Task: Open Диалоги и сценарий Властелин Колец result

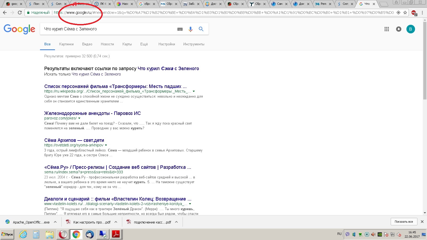Action: point(118,199)
